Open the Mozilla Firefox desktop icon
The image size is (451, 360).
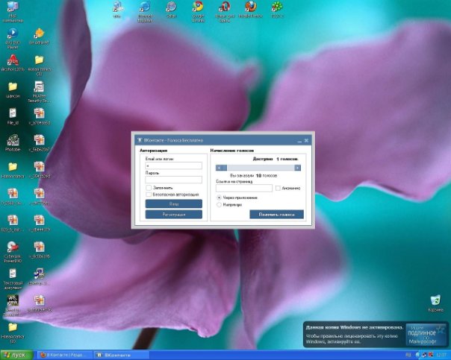coord(250,7)
